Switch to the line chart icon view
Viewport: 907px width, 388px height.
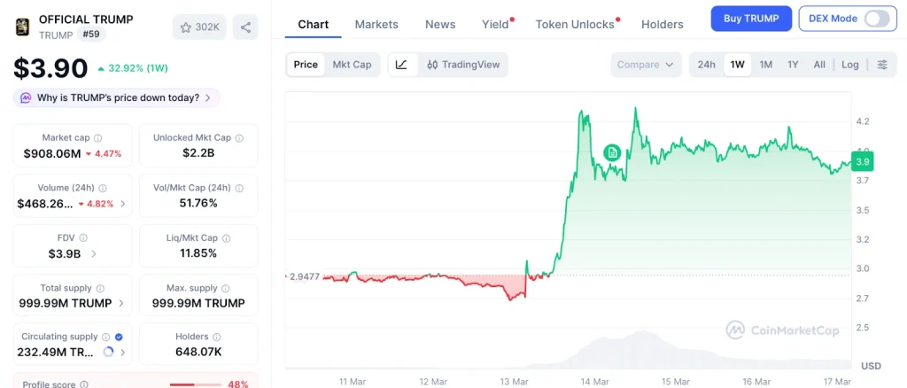point(401,65)
